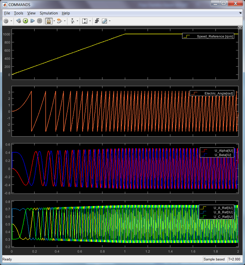Click the maximize axes button above plots

point(240,28)
